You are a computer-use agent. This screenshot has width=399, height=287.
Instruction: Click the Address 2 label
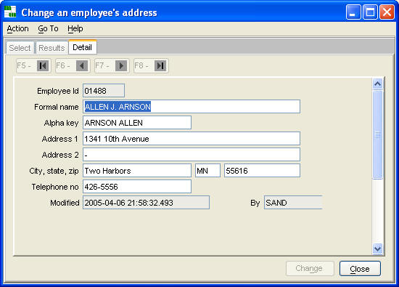tap(60, 155)
